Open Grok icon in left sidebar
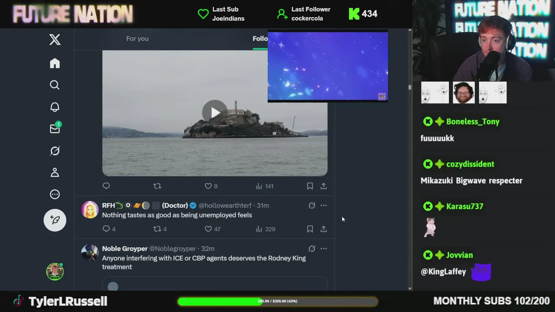This screenshot has width=555, height=312. 55,151
